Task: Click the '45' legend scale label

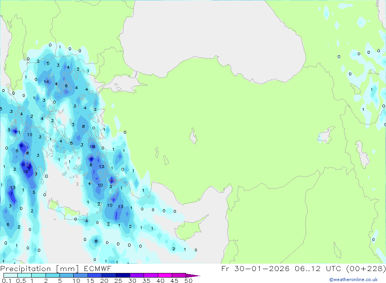Action: (174, 281)
